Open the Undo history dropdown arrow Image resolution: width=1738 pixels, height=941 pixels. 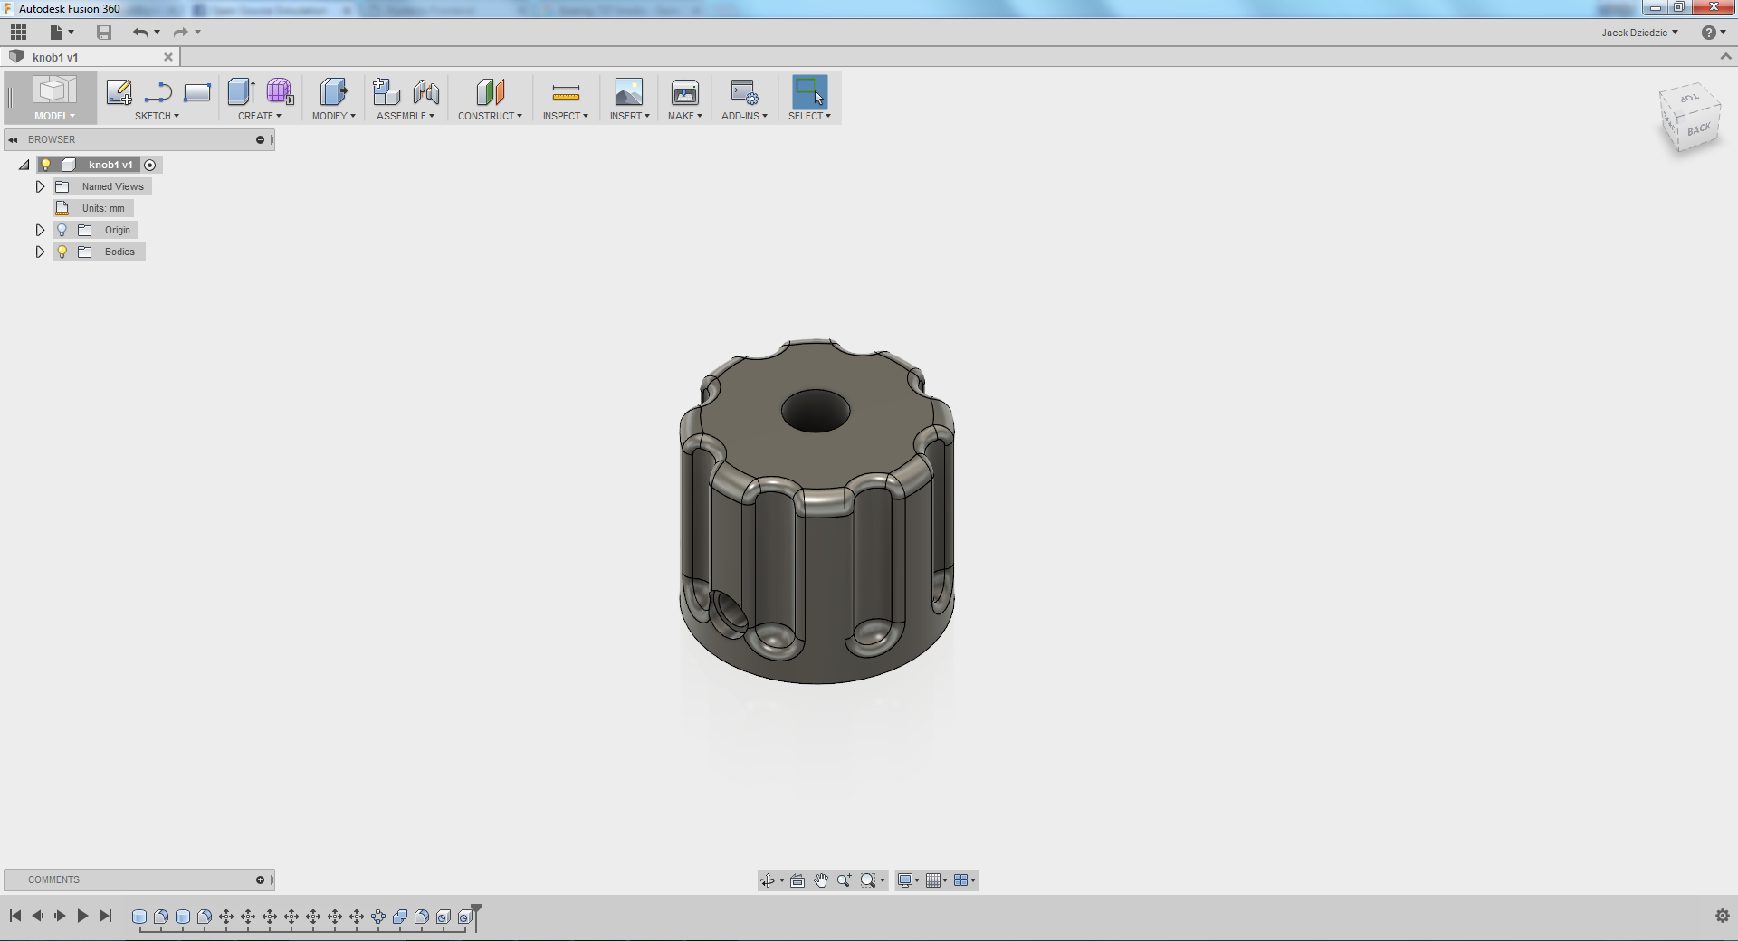coord(158,33)
